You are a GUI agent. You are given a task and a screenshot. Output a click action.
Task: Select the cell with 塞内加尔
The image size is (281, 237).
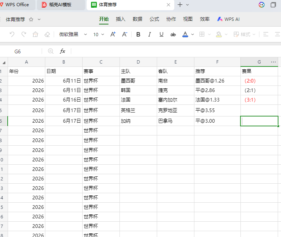[x=176, y=100]
